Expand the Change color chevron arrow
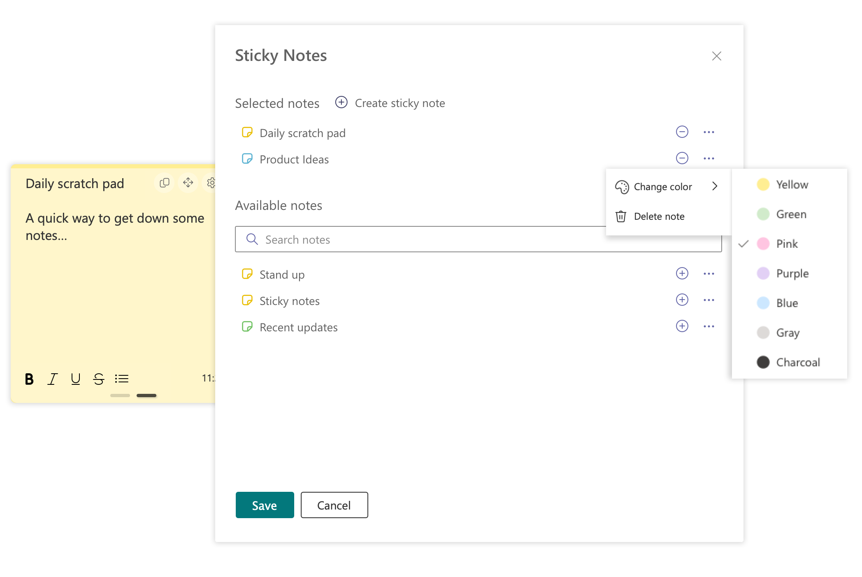 pos(715,186)
